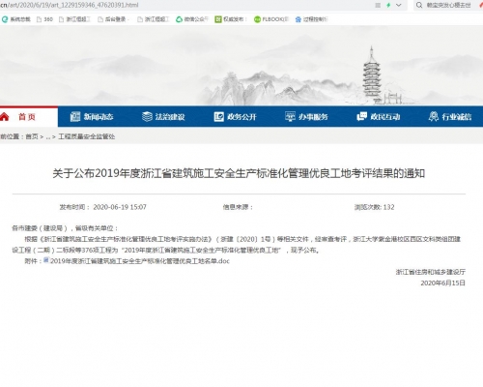Click the 政务公开 section icon
This screenshot has height=387, width=483.
tap(219, 117)
